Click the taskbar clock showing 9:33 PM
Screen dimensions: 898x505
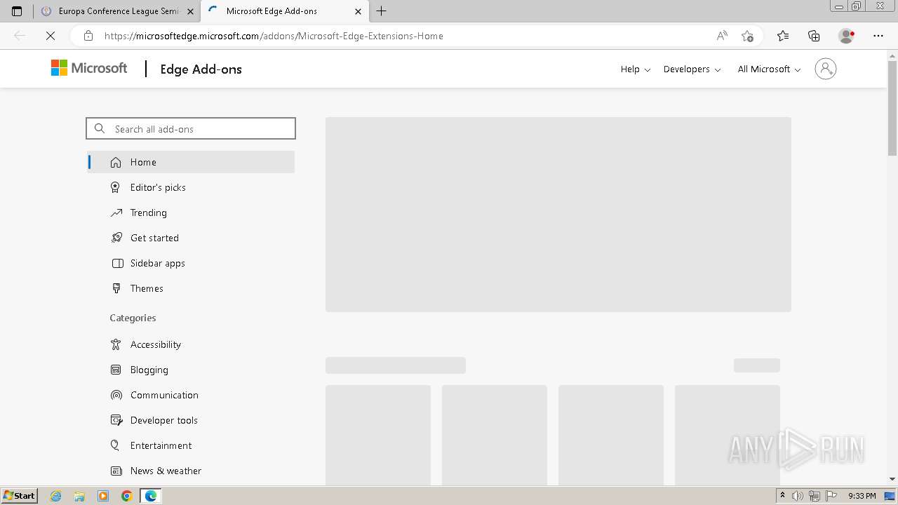(x=862, y=496)
